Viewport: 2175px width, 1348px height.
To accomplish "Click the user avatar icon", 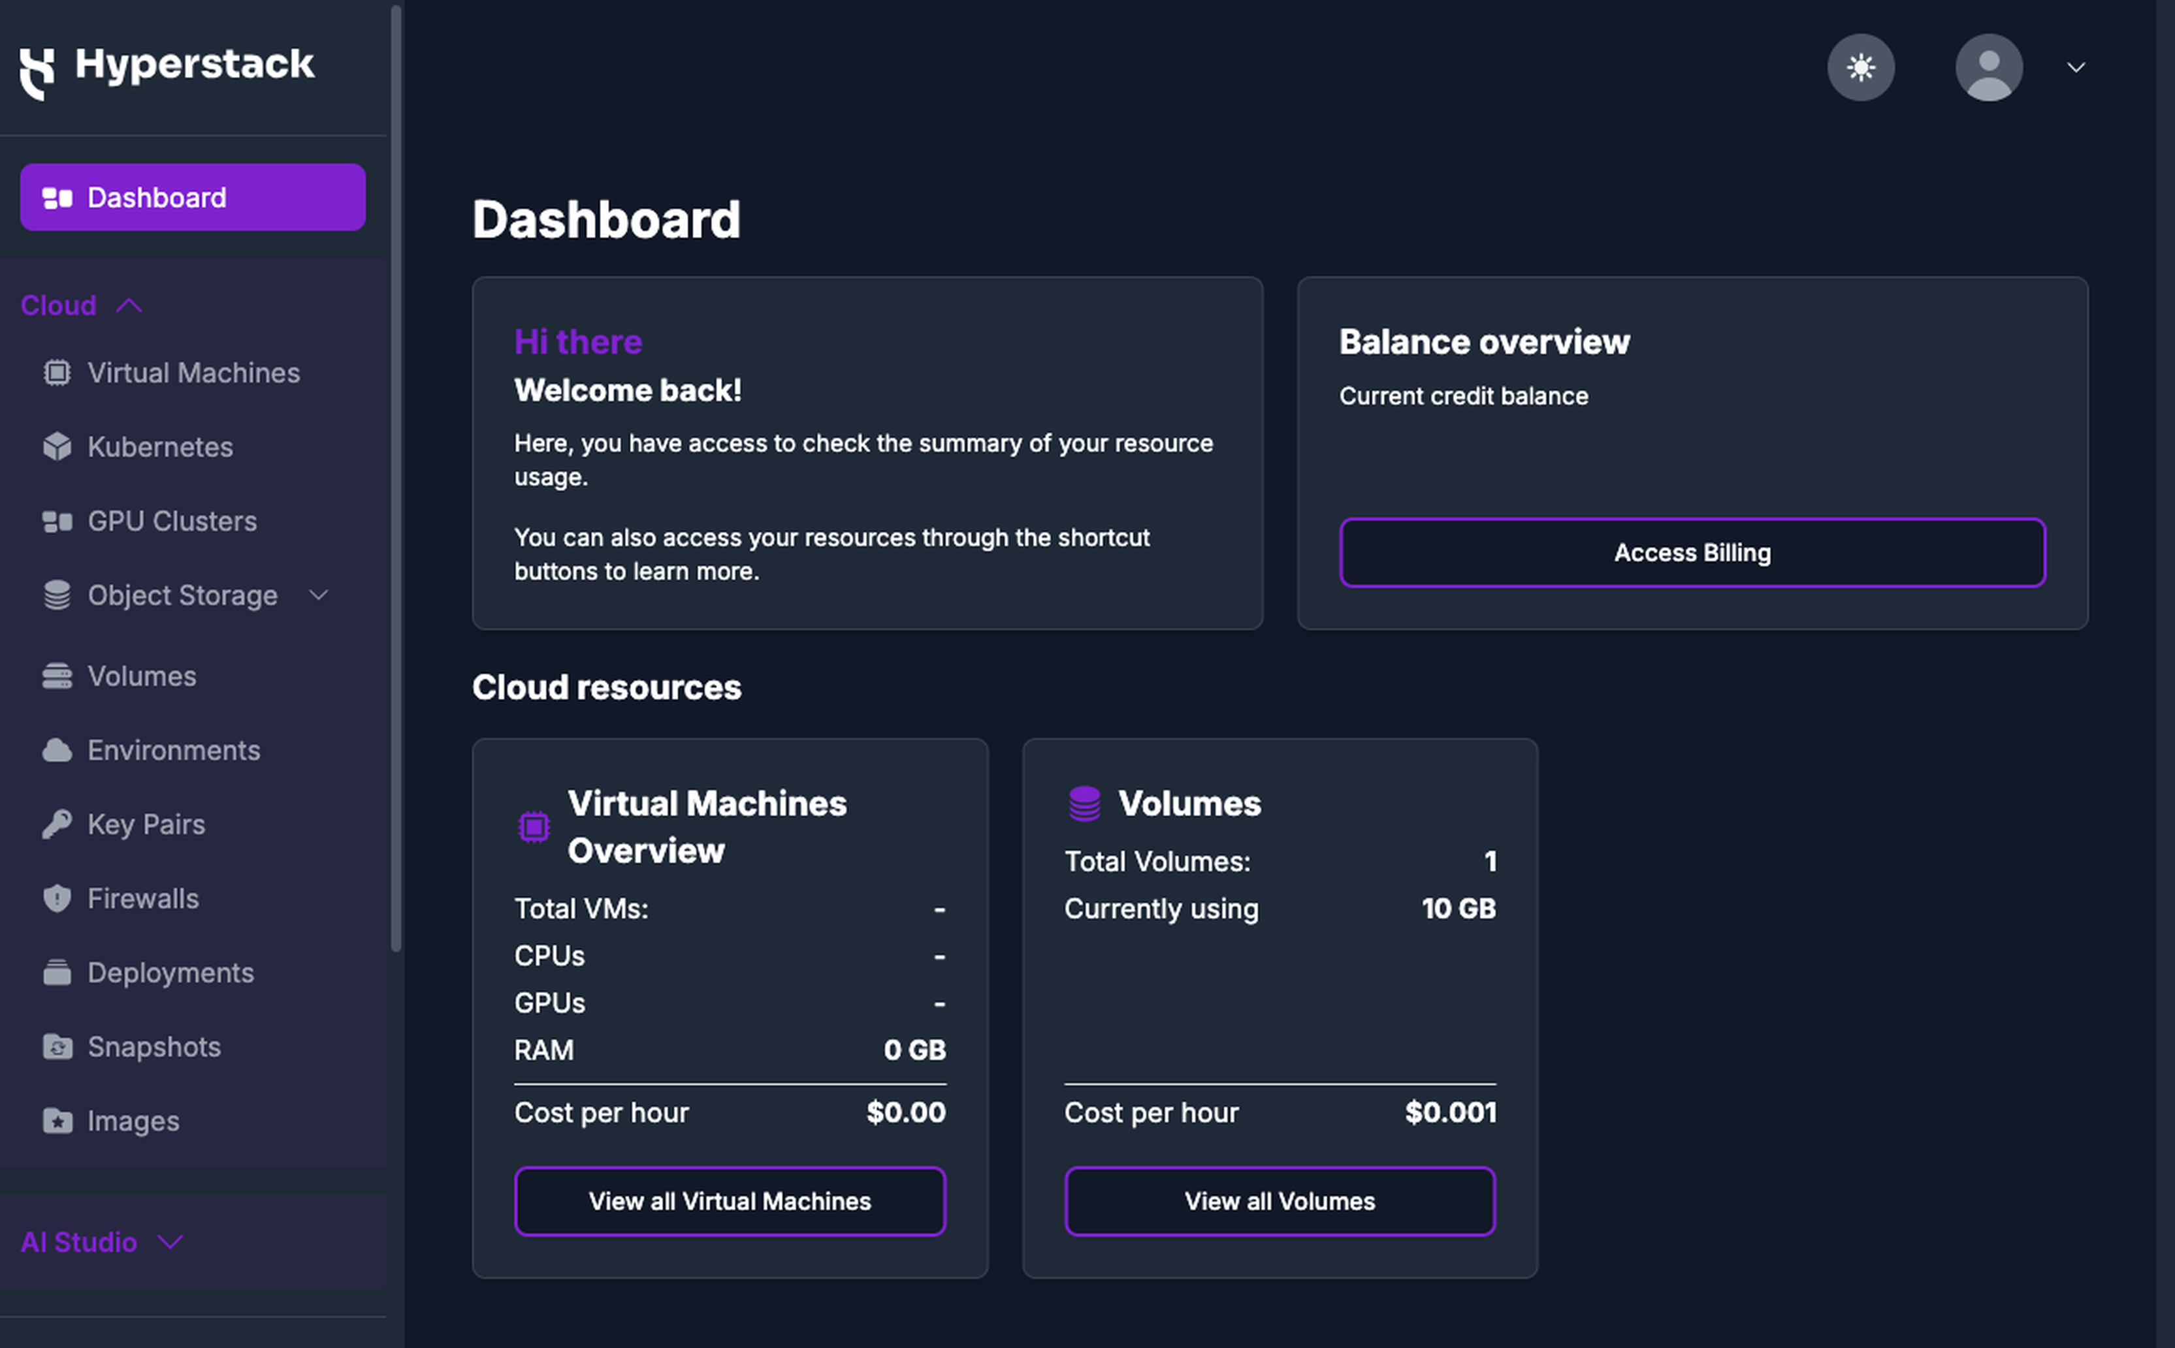I will click(1989, 68).
